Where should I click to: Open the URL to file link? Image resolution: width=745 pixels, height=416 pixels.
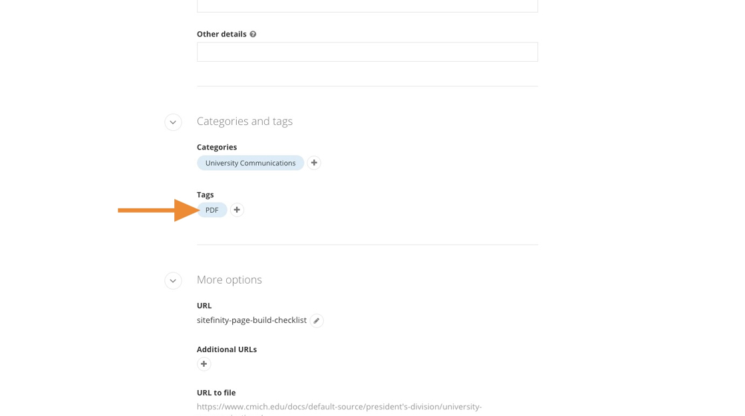point(339,407)
